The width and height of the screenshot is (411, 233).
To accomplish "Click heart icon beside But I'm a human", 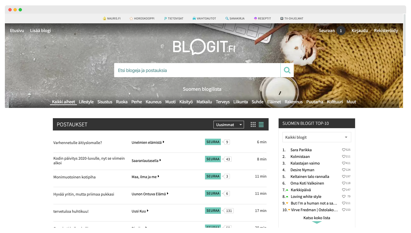I will tap(344, 203).
